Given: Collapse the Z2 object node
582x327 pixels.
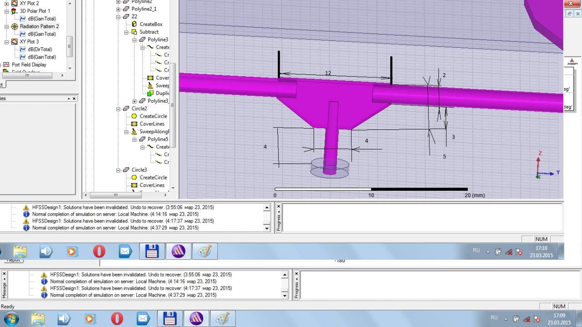Looking at the screenshot, I should [119, 17].
